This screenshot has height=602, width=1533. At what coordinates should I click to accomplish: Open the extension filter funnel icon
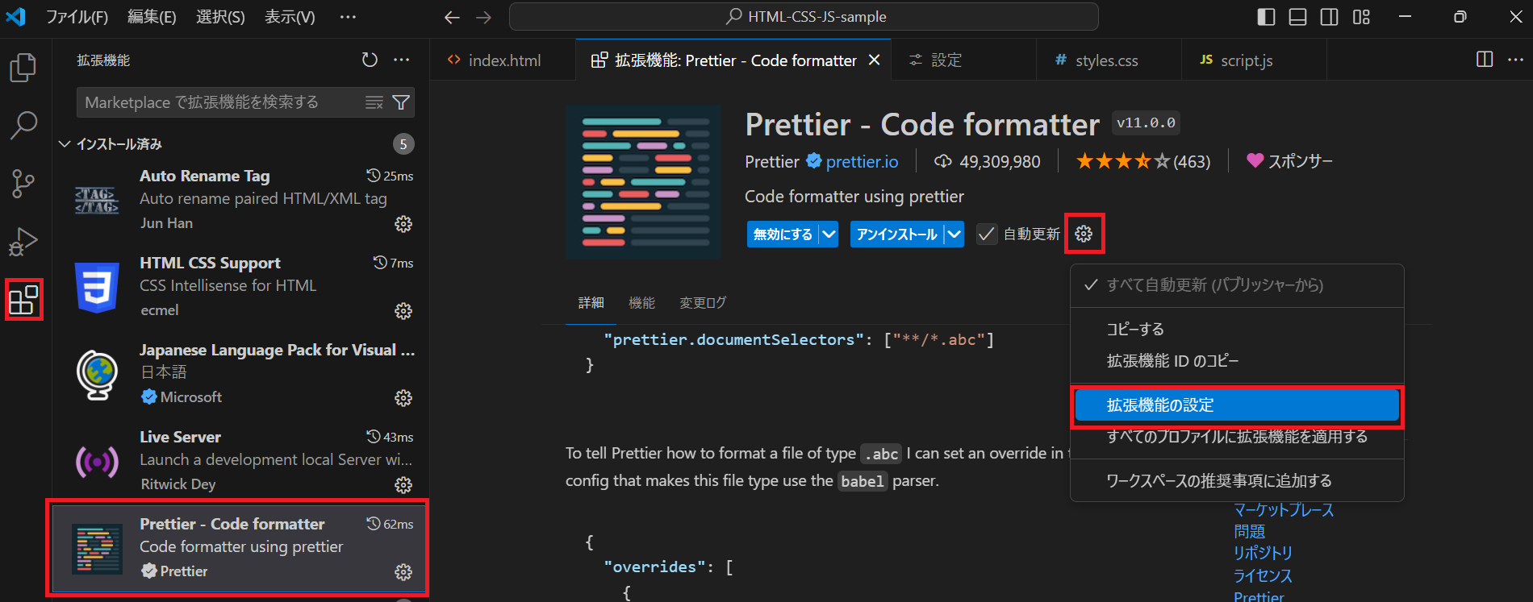[401, 102]
